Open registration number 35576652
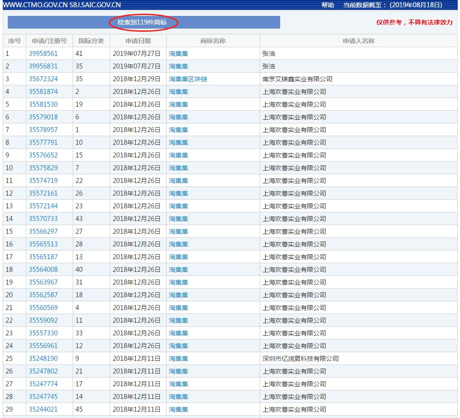The width and height of the screenshot is (460, 418). tap(43, 155)
